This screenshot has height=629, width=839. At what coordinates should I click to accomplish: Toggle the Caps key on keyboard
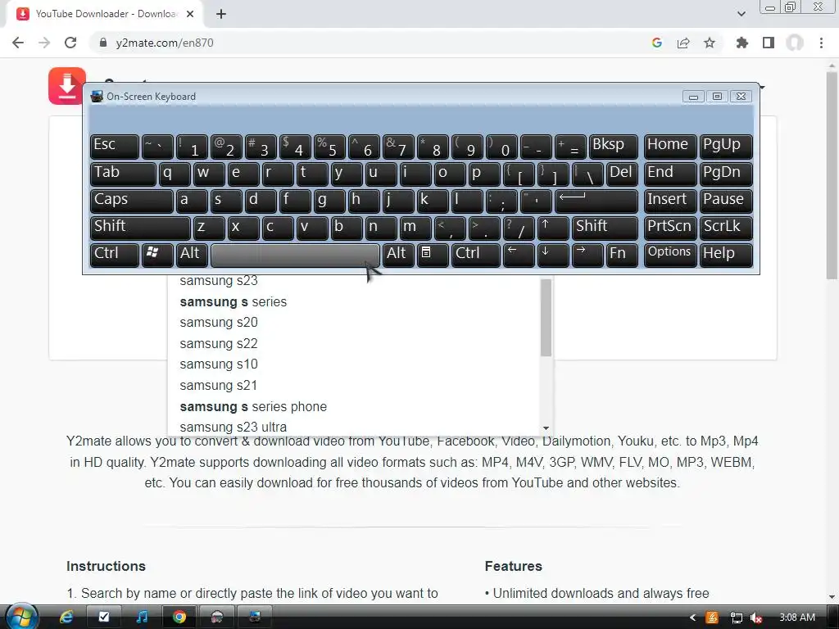(x=132, y=201)
